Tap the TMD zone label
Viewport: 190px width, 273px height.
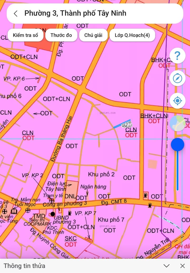tap(39, 216)
